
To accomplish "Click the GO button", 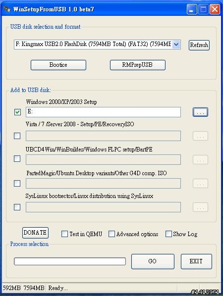I will (153, 261).
